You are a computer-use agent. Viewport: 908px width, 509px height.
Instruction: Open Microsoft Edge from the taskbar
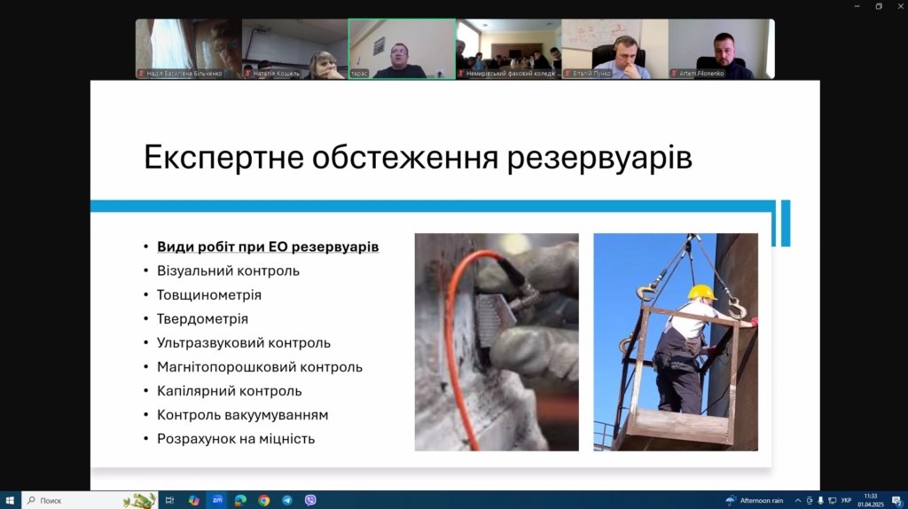[x=240, y=500]
